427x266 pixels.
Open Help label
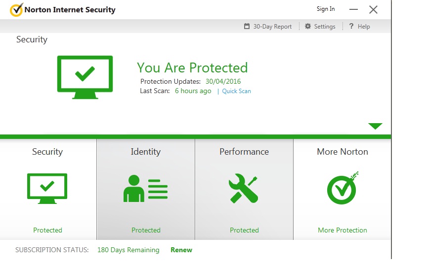(364, 27)
